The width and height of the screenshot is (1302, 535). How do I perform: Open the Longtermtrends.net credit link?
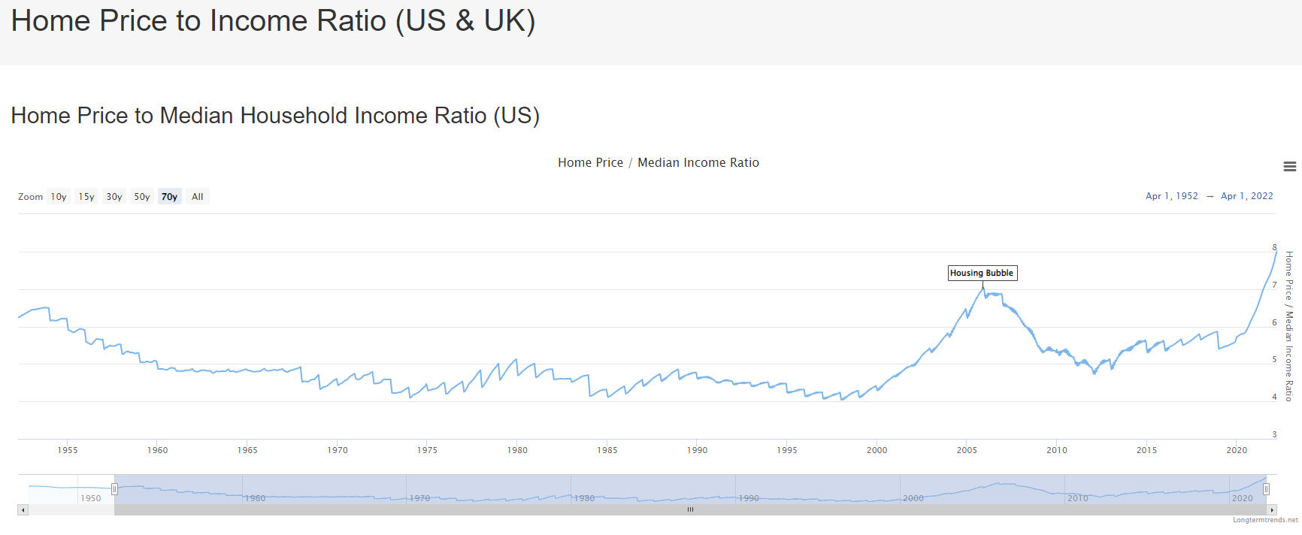(1265, 520)
